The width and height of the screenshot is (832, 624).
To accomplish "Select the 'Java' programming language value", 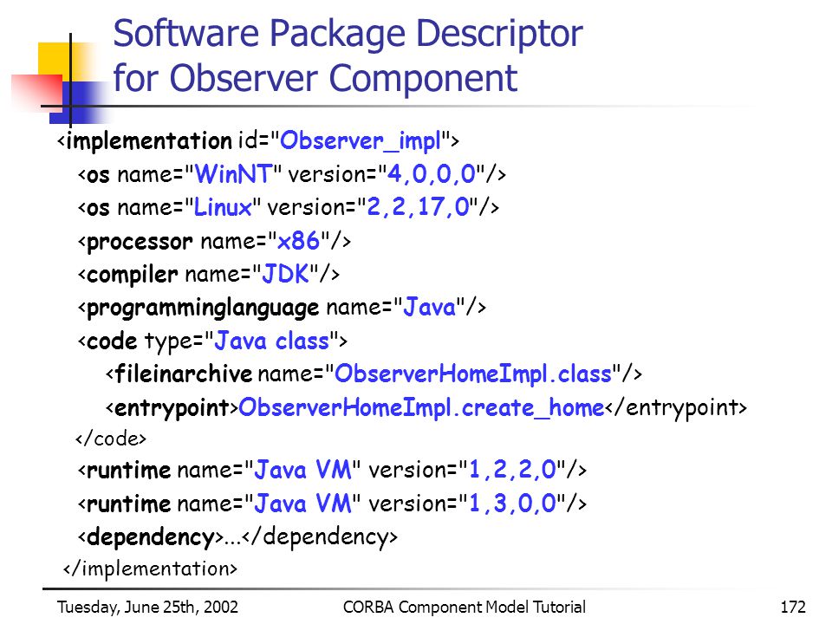I will click(x=429, y=307).
